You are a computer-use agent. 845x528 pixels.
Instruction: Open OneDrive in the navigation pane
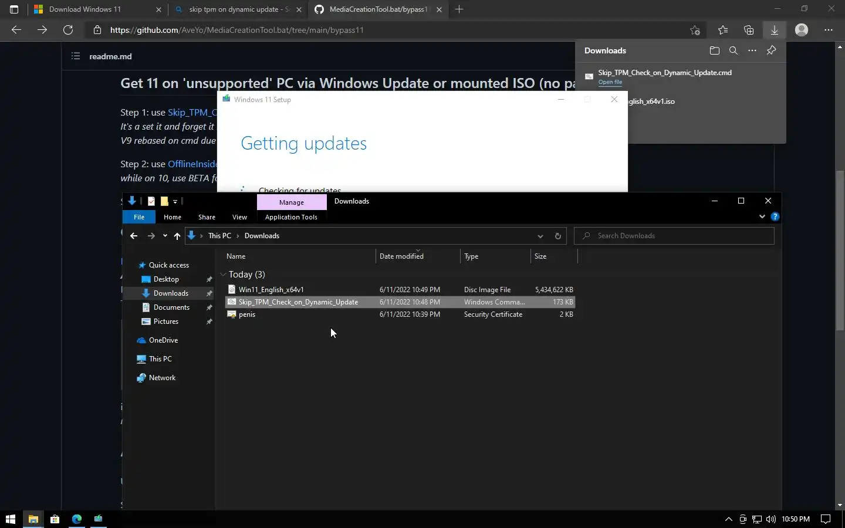pyautogui.click(x=163, y=340)
